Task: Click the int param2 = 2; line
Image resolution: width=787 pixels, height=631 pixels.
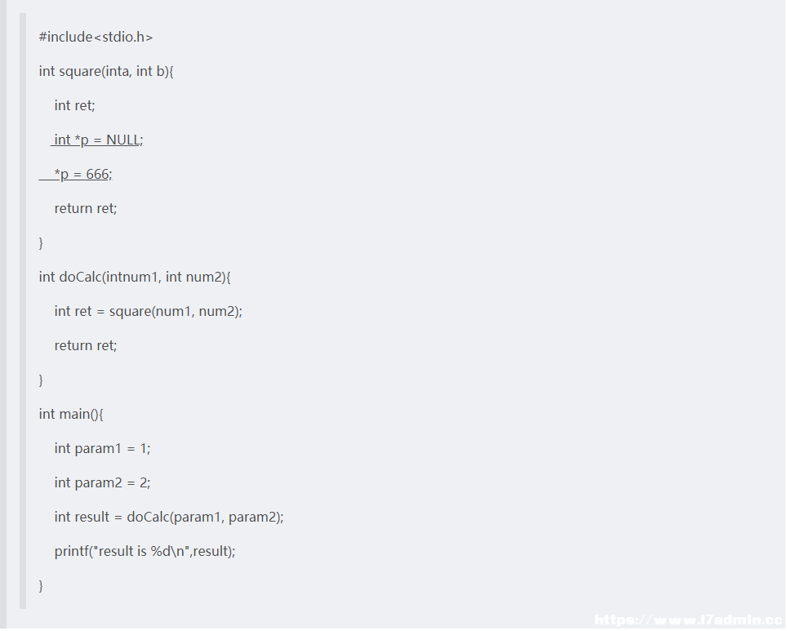Action: pyautogui.click(x=102, y=482)
